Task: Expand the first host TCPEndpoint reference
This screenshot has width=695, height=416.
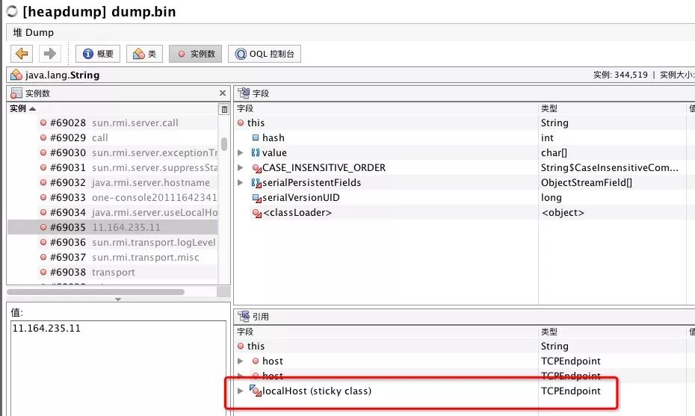Action: coord(241,361)
